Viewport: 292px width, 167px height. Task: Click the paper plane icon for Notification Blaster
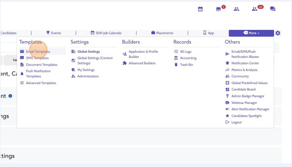click(x=227, y=54)
